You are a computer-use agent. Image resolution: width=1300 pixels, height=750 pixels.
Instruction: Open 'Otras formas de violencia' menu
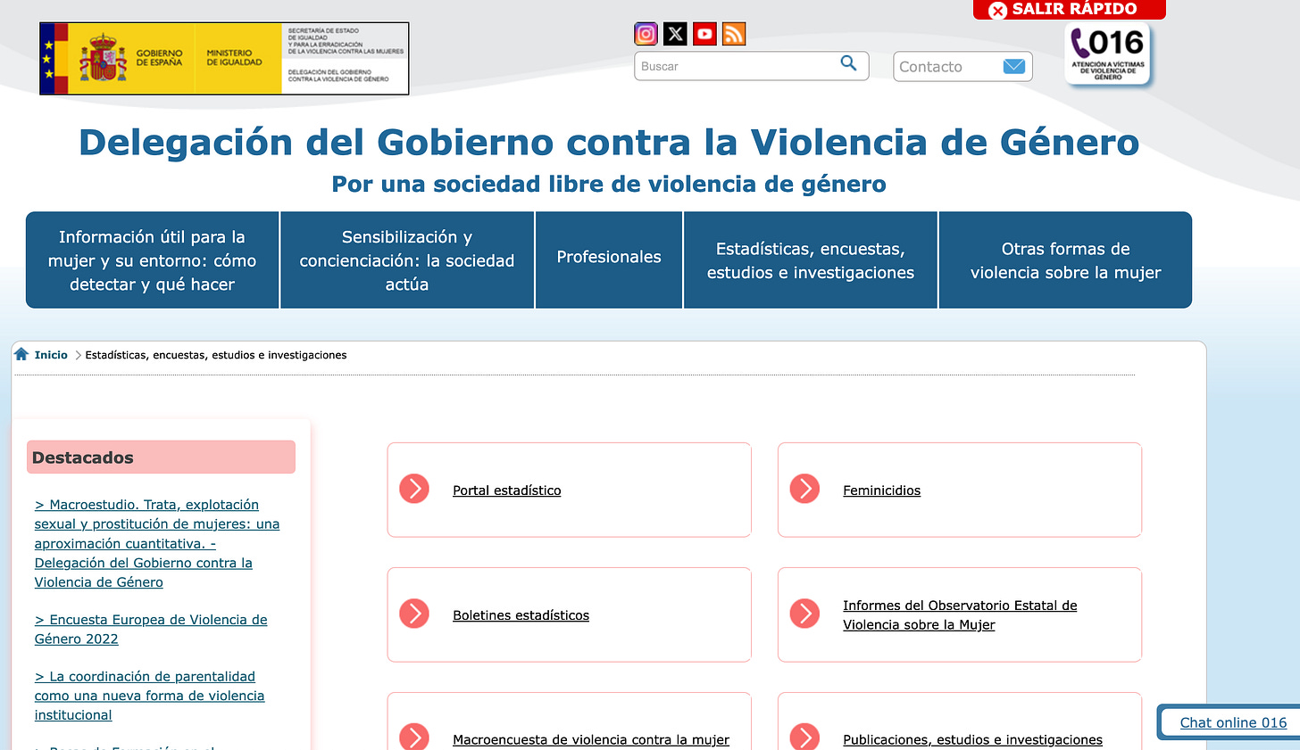(1065, 260)
